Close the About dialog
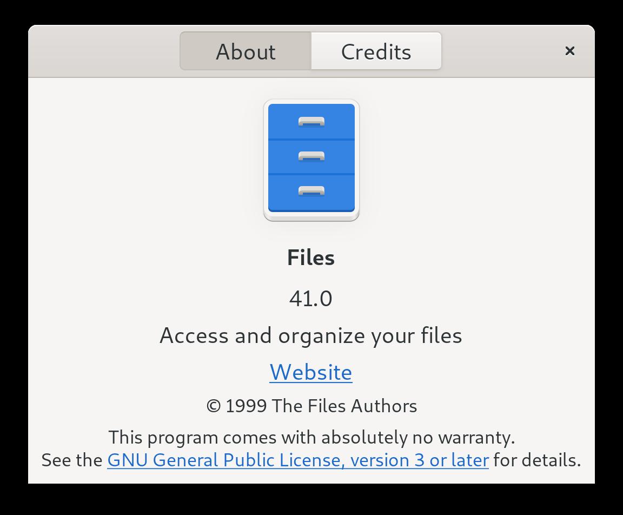623x515 pixels. coord(570,51)
